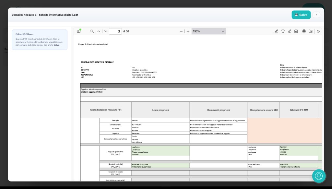Viewport: 332px width, 189px height.
Task: Click the Executiva - STATO DI PROGETTO text
Action: tap(144, 72)
